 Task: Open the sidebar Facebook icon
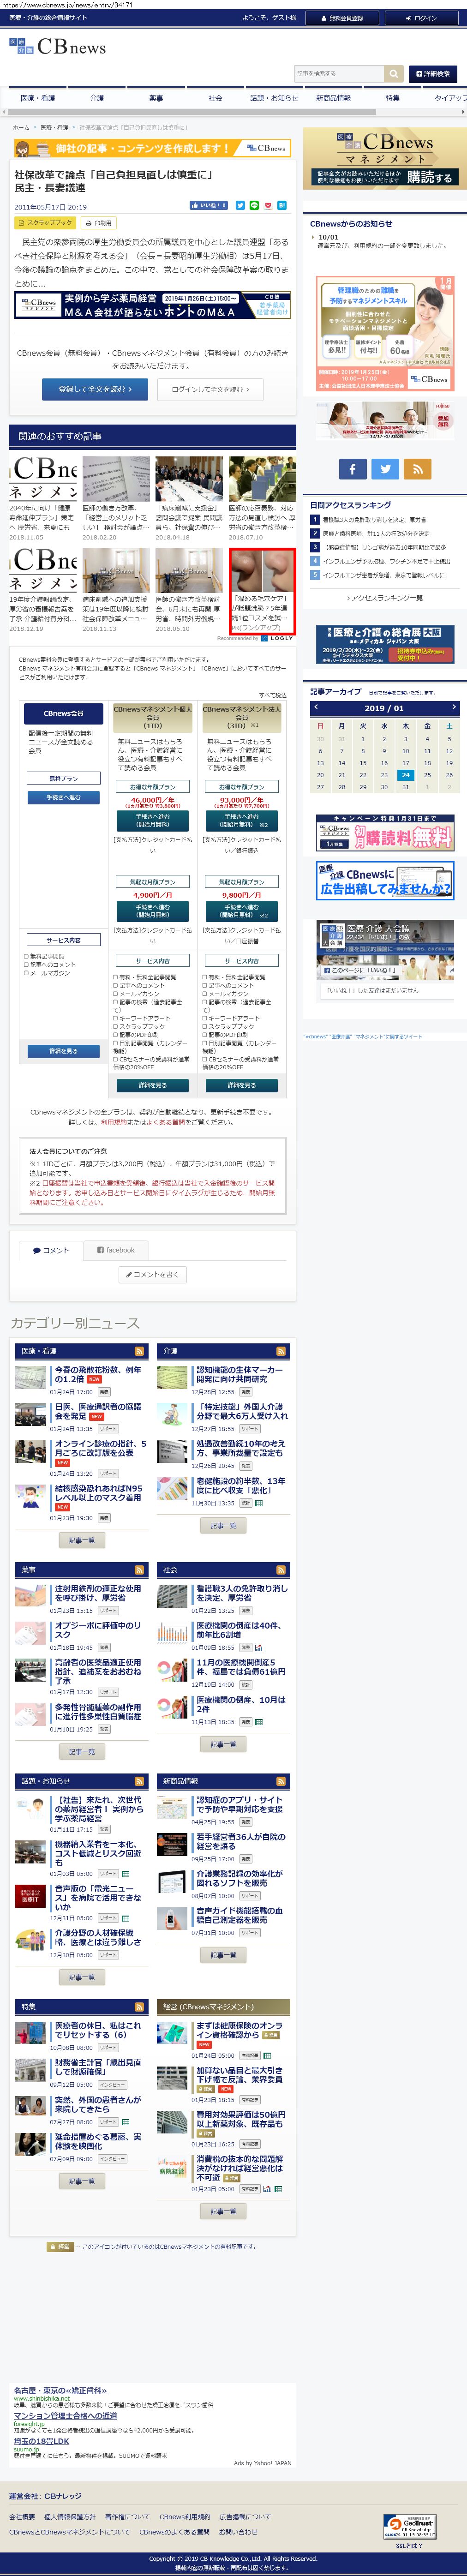(x=353, y=468)
